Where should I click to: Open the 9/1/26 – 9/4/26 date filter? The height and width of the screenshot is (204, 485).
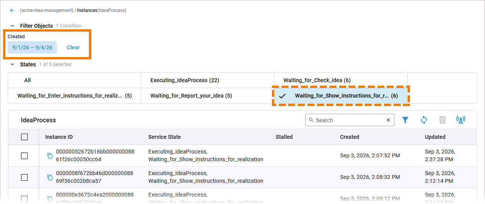32,47
